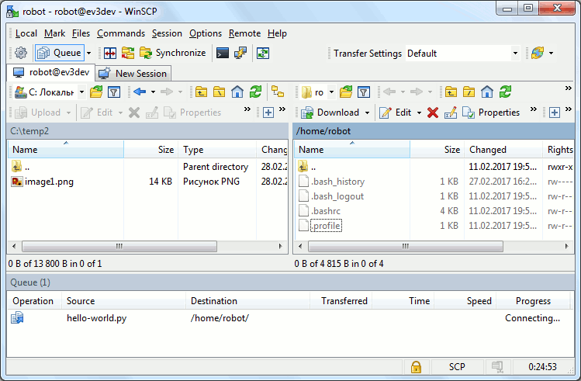Sort remote panel by Changed column
Screen dimensions: 581x381
503,150
